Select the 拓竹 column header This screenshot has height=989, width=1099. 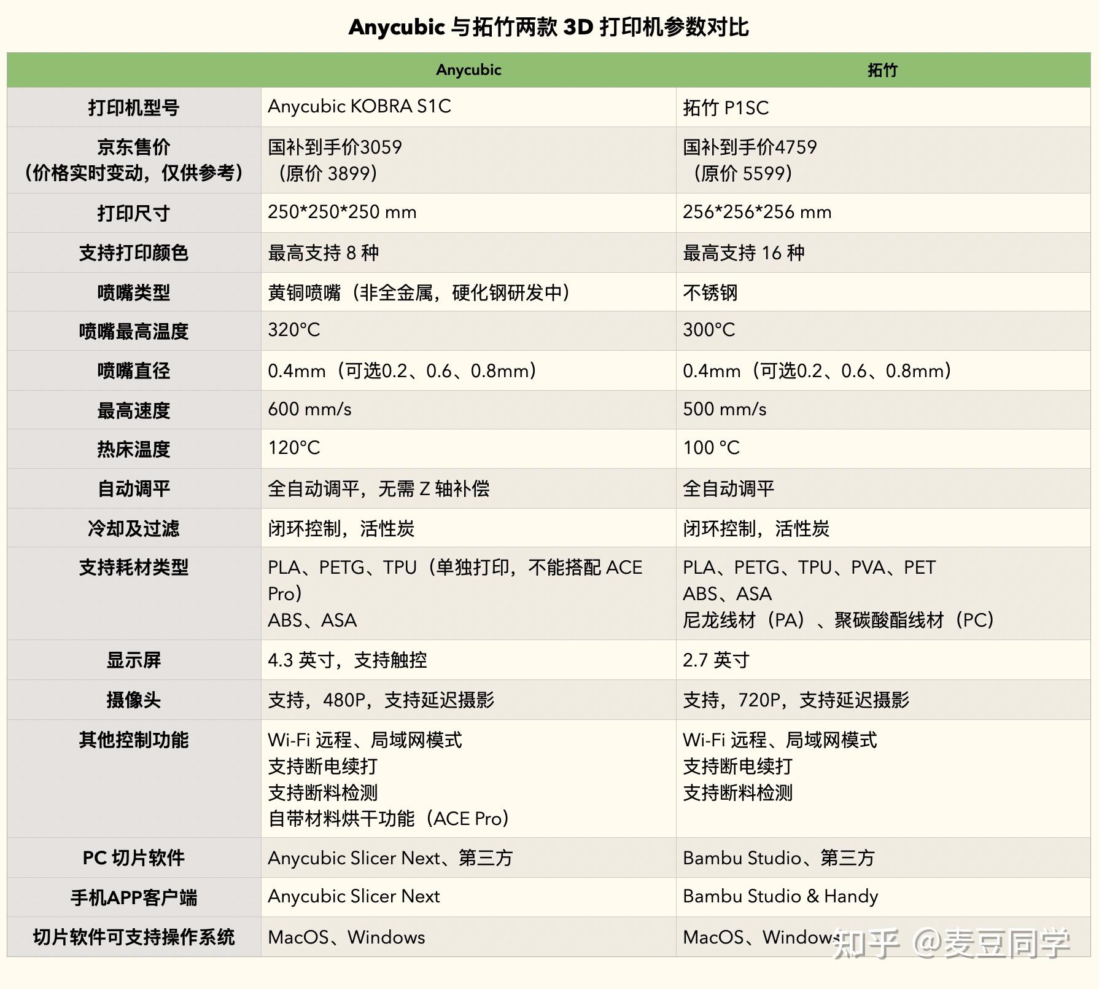tap(883, 69)
